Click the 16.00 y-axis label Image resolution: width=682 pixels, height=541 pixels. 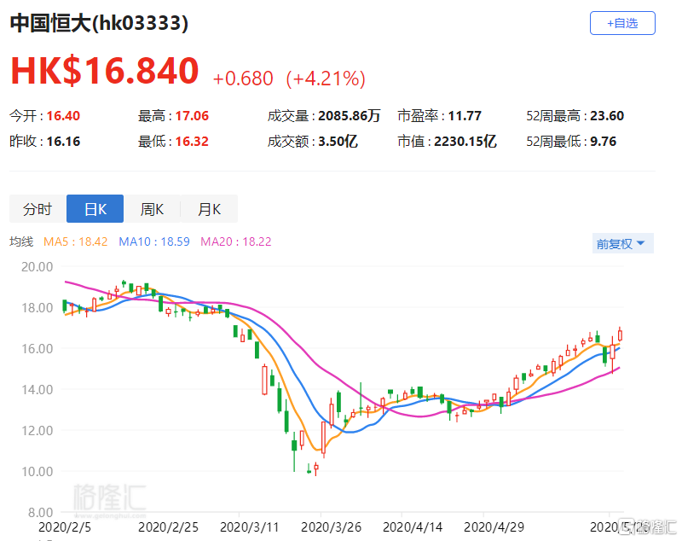37,349
